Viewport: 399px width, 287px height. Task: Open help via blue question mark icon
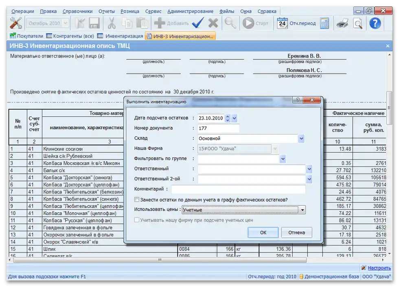pos(375,23)
